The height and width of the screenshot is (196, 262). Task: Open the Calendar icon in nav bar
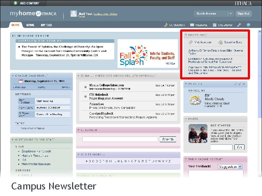pos(215,25)
